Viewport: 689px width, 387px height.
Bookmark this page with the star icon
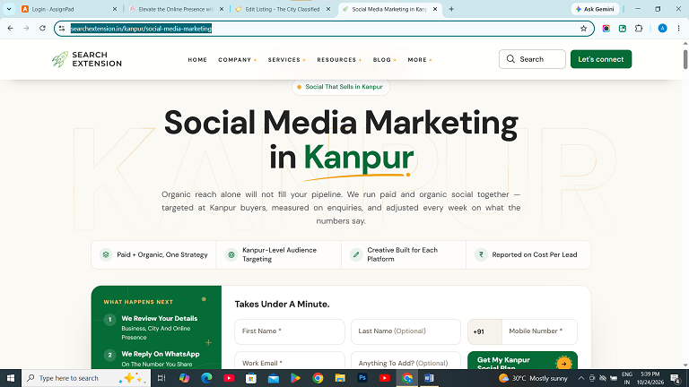click(583, 29)
